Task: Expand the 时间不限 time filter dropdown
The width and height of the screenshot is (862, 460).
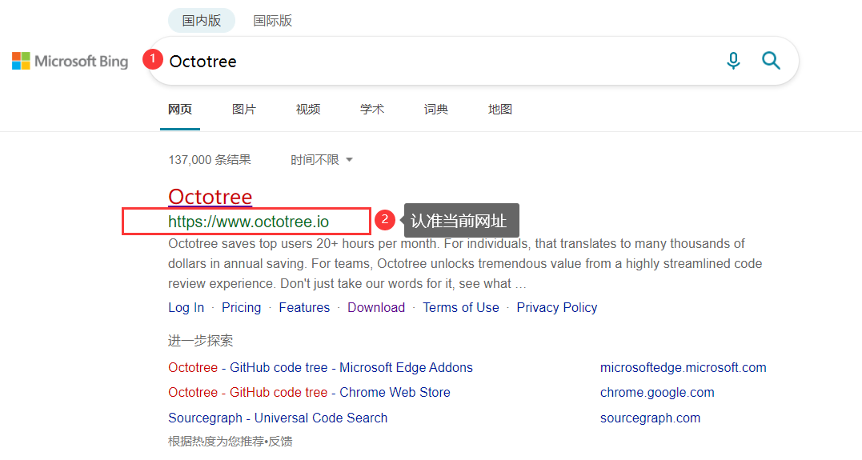Action: pos(322,160)
